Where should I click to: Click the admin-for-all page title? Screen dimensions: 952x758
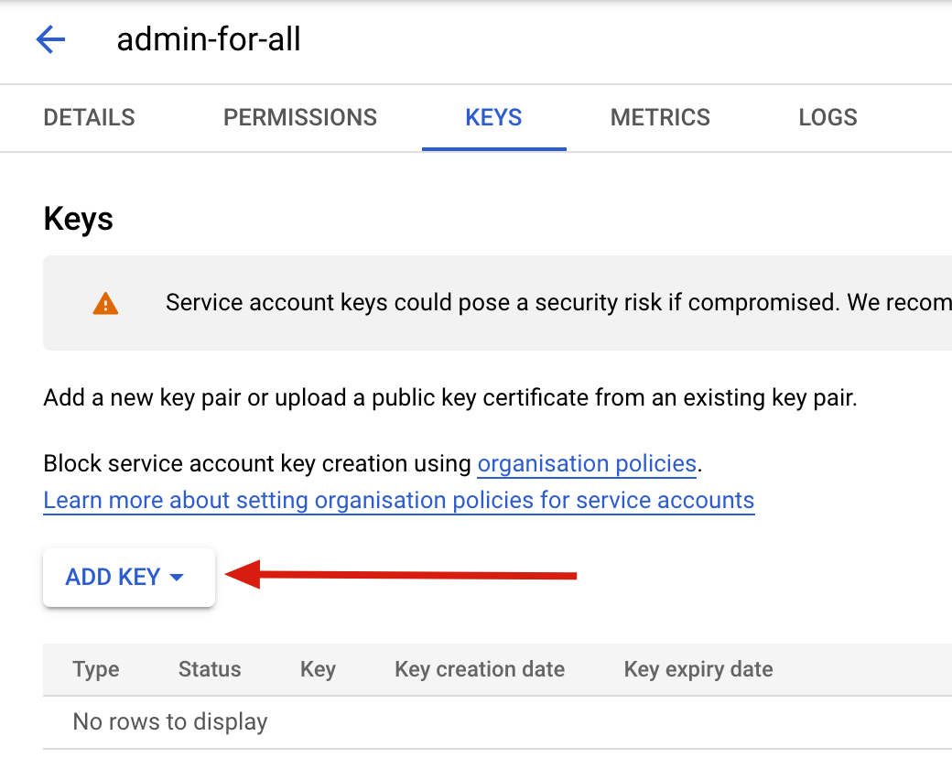[x=209, y=39]
